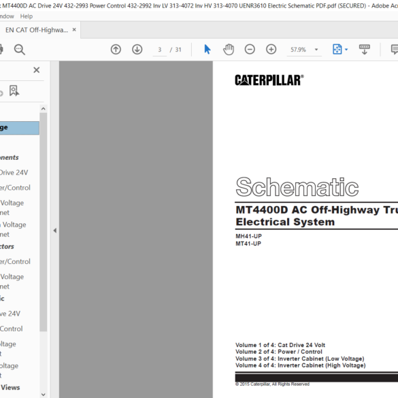Click the fit page view icon
Image resolution: width=398 pixels, height=398 pixels.
337,49
